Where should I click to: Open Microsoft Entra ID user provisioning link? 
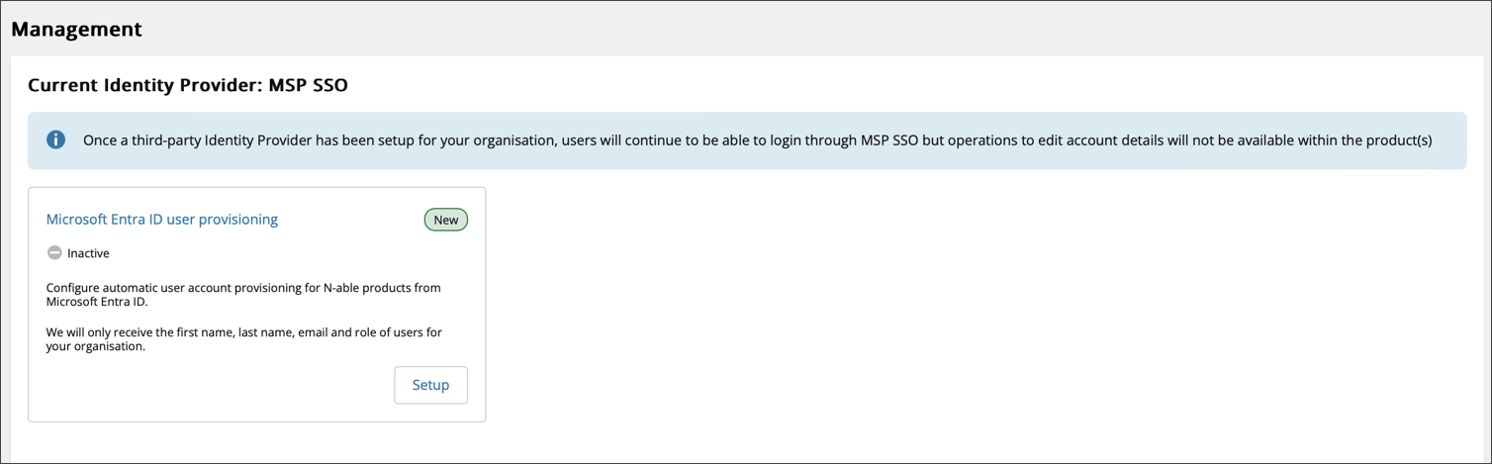point(162,220)
